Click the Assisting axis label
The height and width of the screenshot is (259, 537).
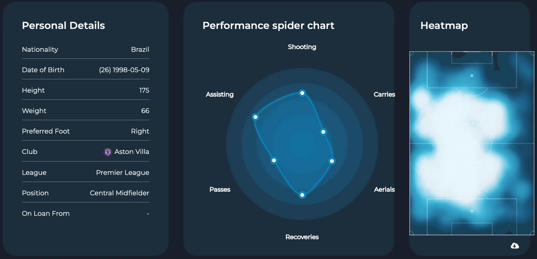(220, 95)
